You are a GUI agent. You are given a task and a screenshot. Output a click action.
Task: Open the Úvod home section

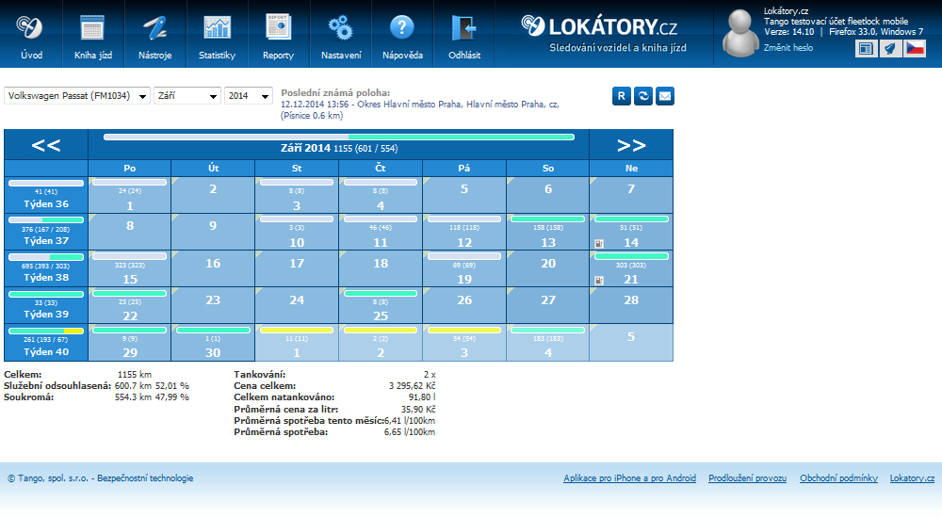point(31,35)
